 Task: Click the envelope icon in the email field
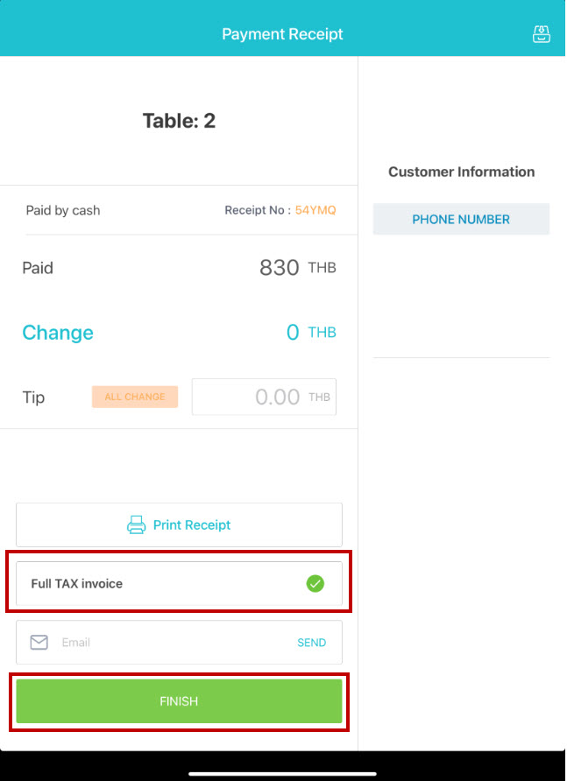(x=39, y=643)
